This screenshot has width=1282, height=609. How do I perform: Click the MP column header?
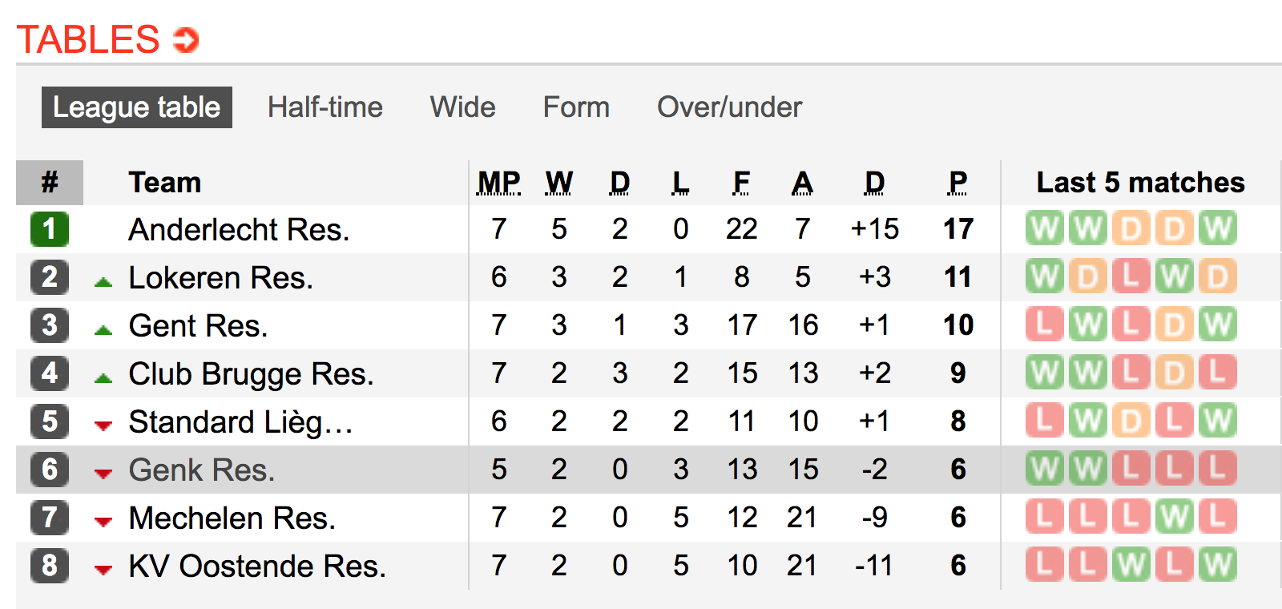(x=498, y=183)
